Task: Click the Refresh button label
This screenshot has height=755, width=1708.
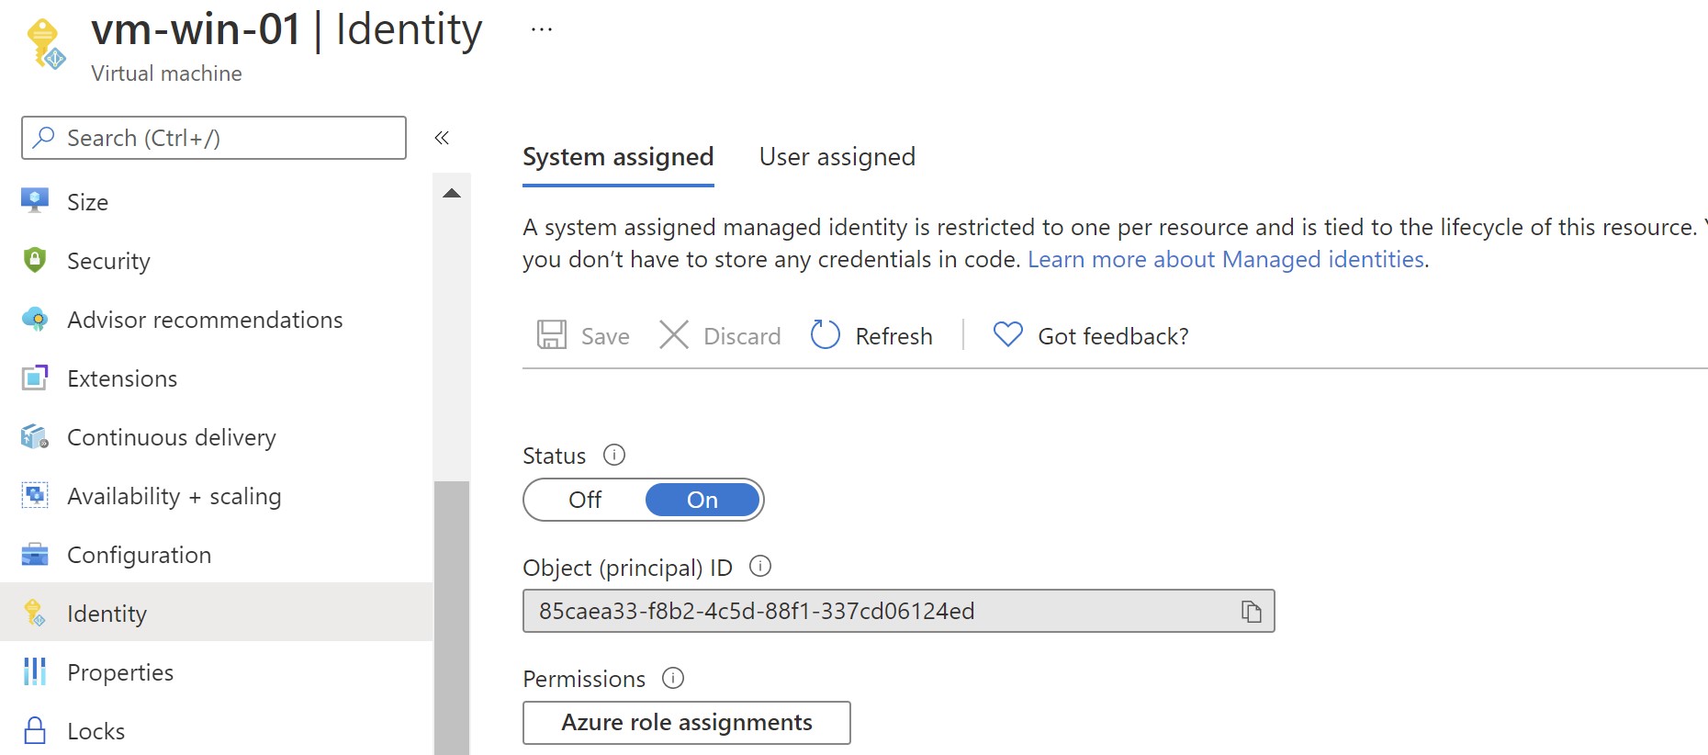Action: [x=893, y=336]
